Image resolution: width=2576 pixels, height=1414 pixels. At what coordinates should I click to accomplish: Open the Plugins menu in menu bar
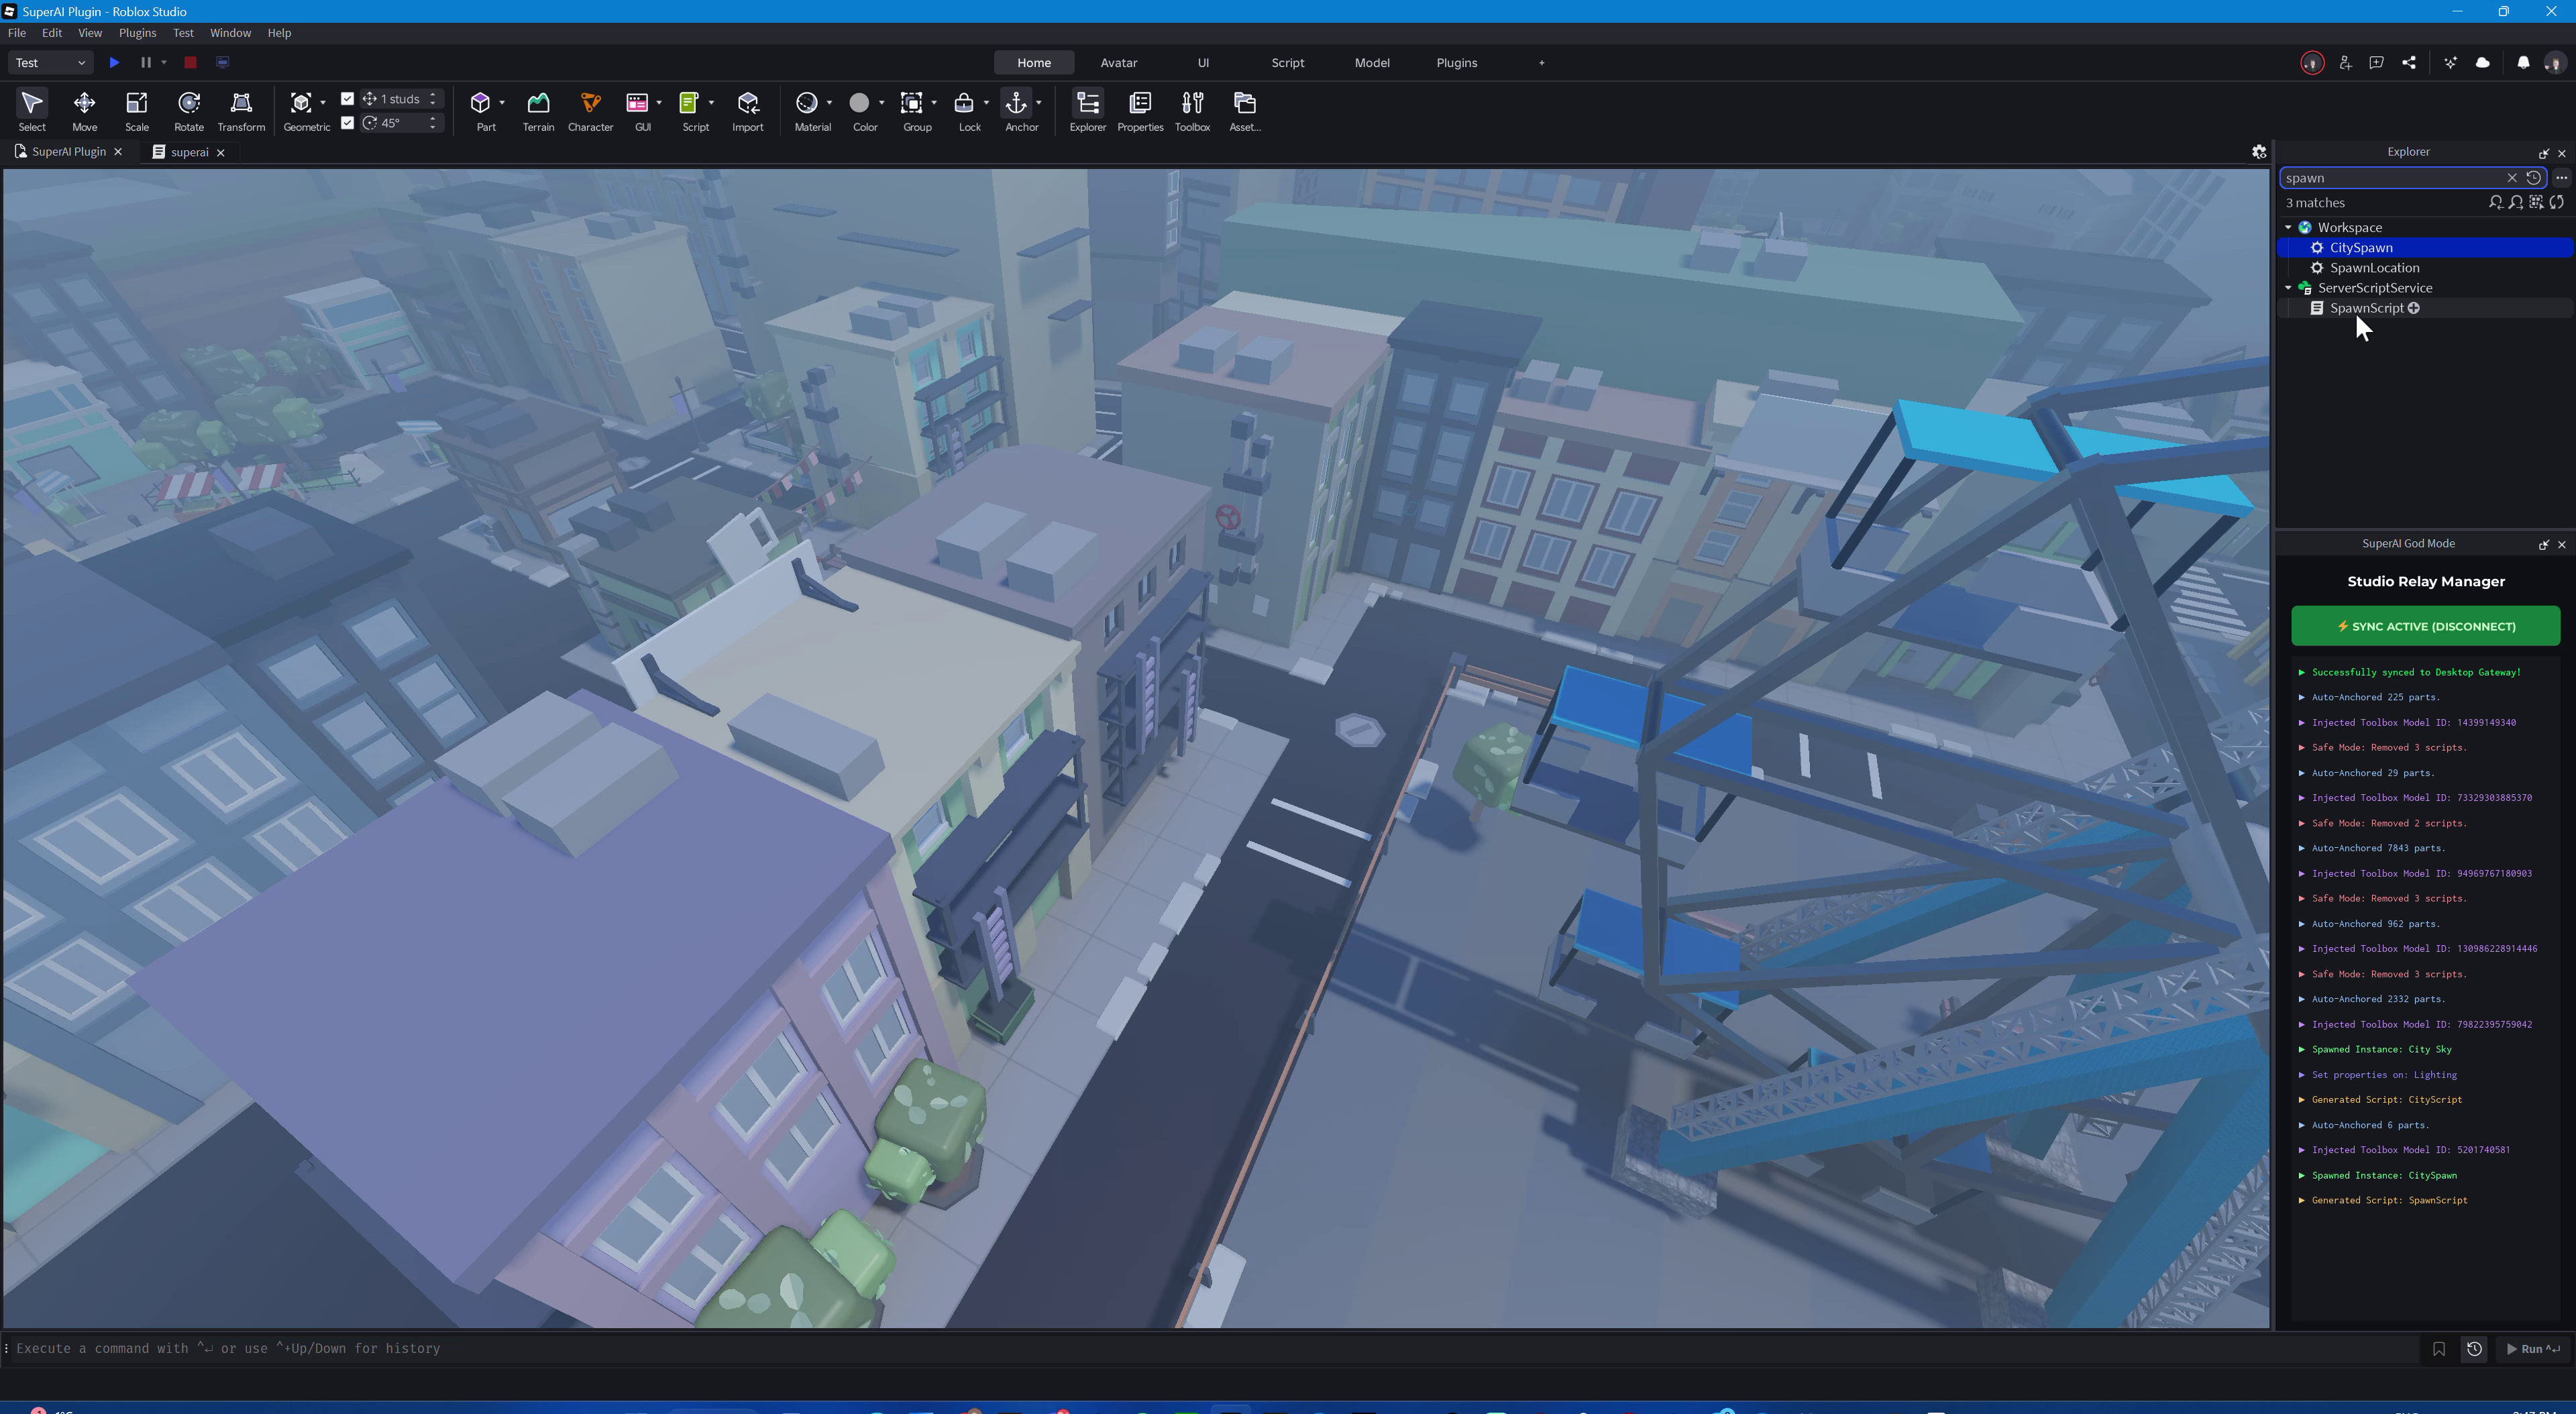point(137,33)
